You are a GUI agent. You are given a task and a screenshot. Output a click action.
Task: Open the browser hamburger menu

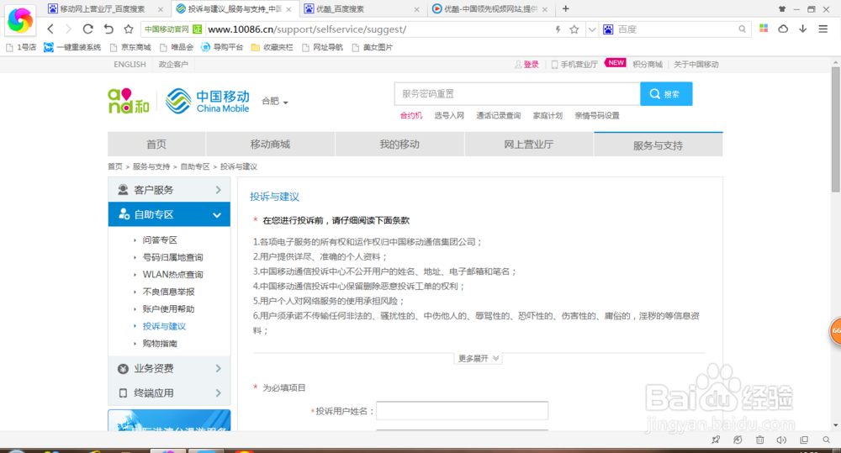[823, 29]
